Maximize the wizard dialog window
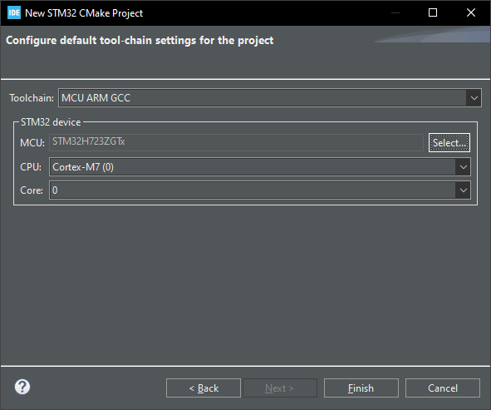491x410 pixels. (x=433, y=12)
